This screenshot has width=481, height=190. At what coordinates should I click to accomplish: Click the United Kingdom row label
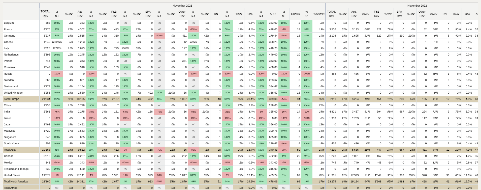tap(14, 93)
